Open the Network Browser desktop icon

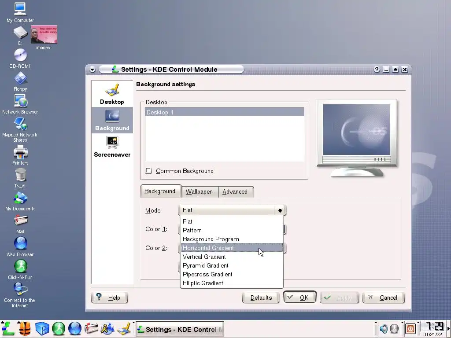pos(20,104)
